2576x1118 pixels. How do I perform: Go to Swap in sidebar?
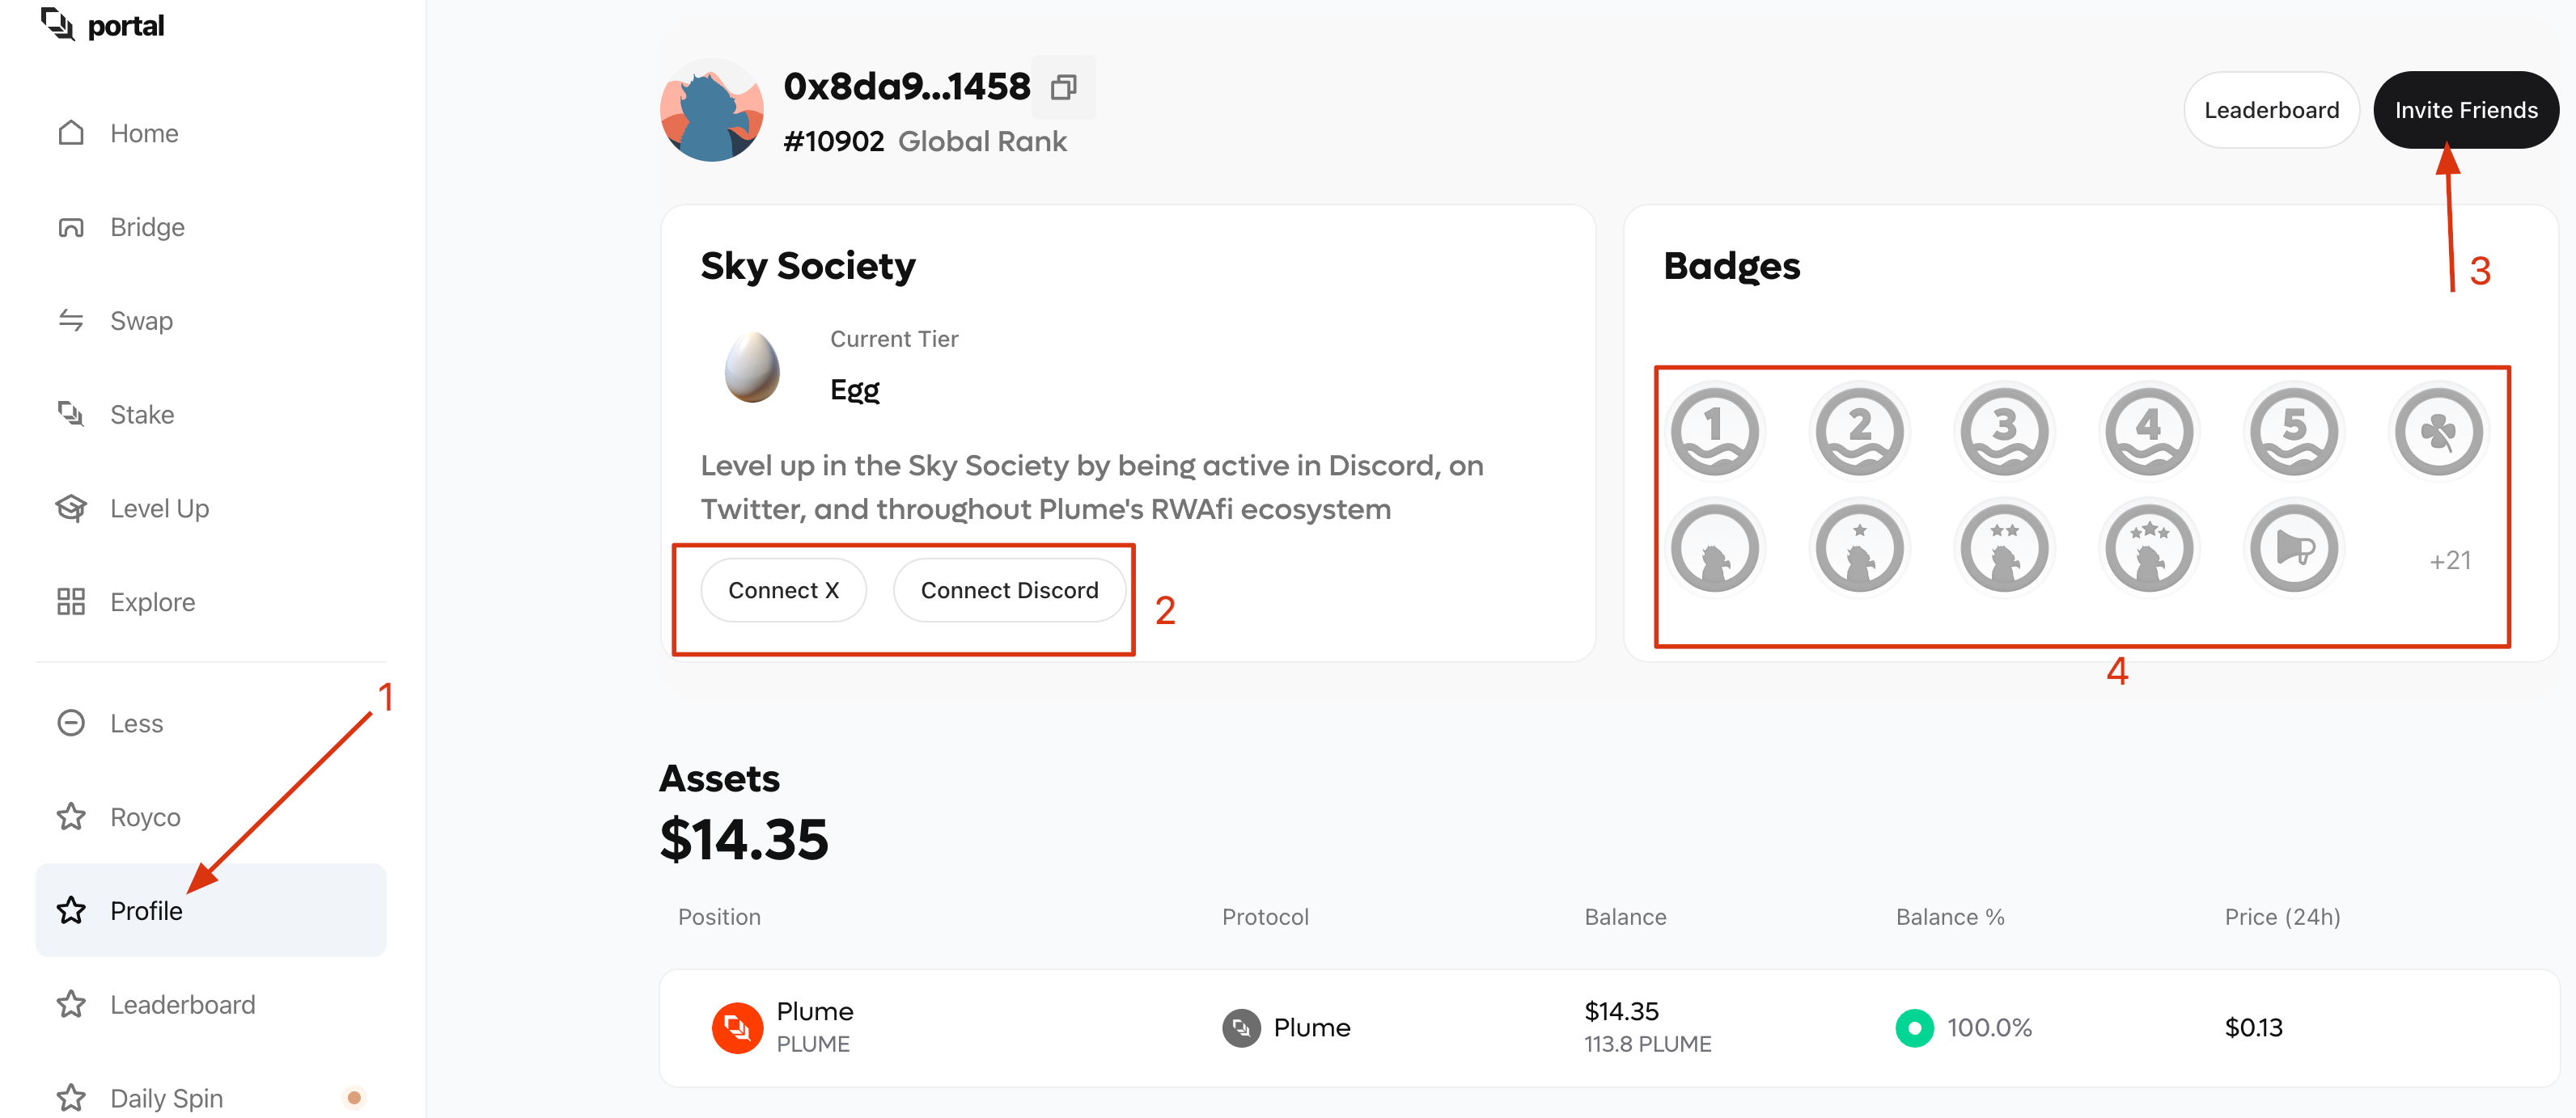[x=141, y=321]
